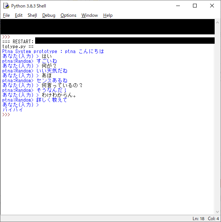
Task: Click the last >>> prompt line
Action: [x=6, y=114]
